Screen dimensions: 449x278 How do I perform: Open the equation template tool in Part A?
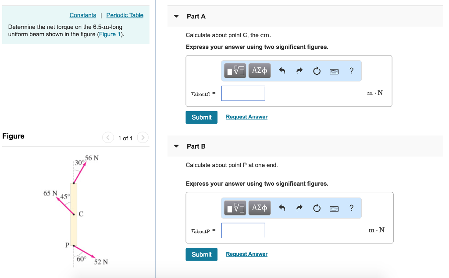tap(235, 70)
